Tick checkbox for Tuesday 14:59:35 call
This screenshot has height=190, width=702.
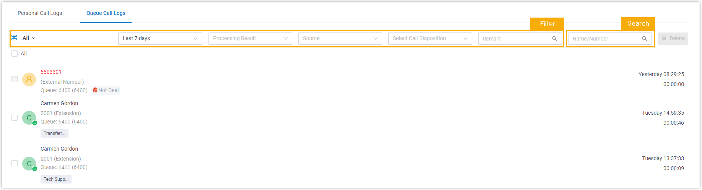click(15, 118)
